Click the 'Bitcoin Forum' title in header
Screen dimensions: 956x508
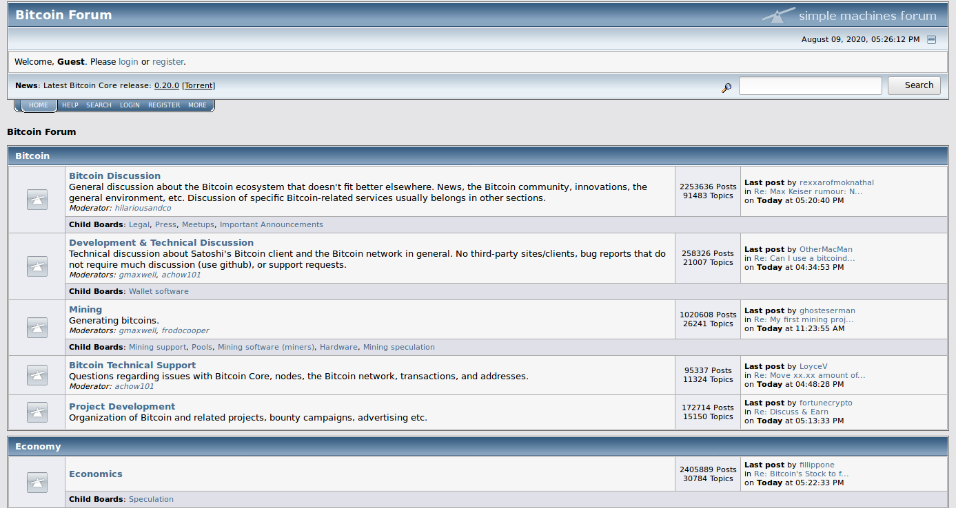pos(63,15)
